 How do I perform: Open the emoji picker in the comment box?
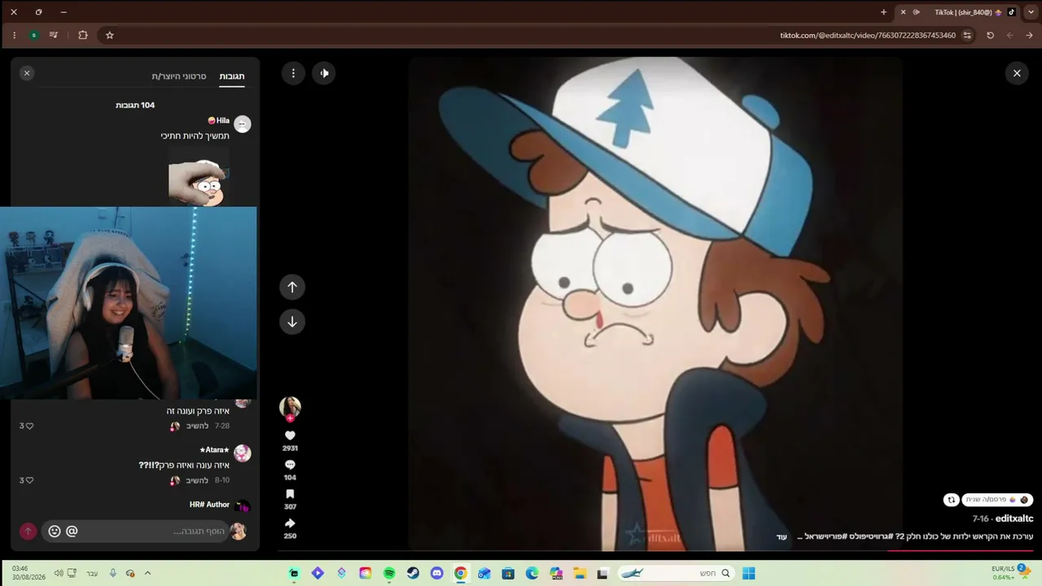(55, 531)
